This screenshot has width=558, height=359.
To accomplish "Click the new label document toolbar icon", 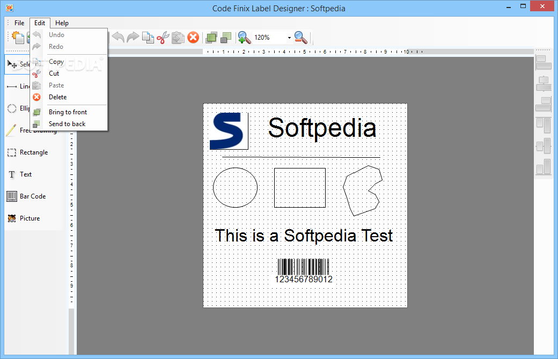I will click(x=17, y=38).
